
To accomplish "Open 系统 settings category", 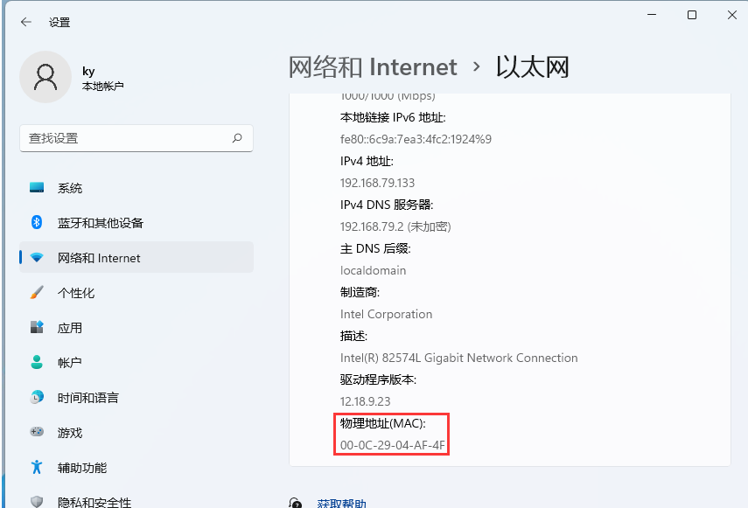I will (136, 188).
